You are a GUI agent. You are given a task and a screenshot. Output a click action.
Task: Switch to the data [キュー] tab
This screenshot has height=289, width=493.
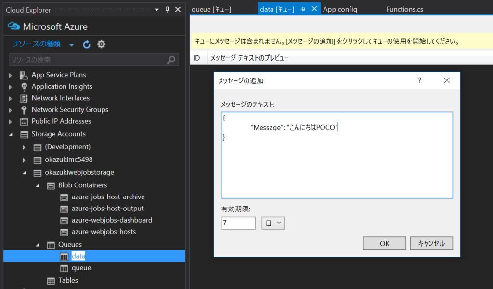(x=277, y=9)
